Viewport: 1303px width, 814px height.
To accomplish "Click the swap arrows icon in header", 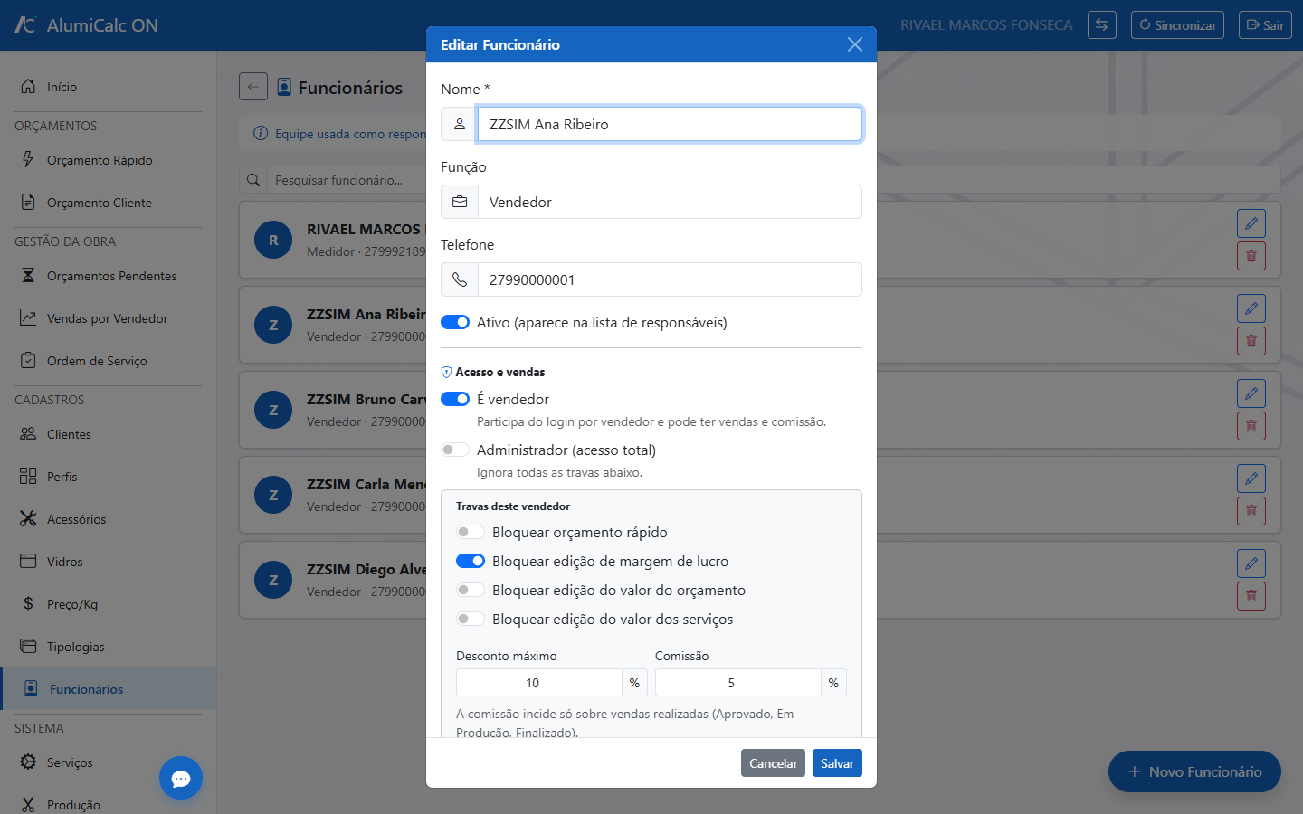I will click(1102, 25).
